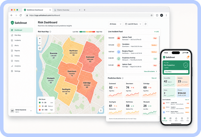Click the SafeStreet shield logo in sidebar
This screenshot has width=201, height=137.
(12, 23)
